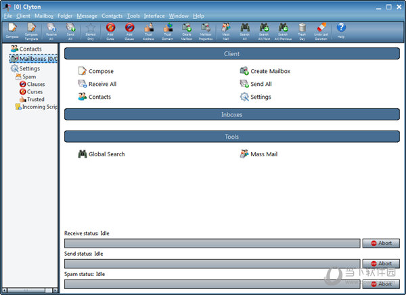
Task: Click the Spam status progress bar
Action: (212, 284)
